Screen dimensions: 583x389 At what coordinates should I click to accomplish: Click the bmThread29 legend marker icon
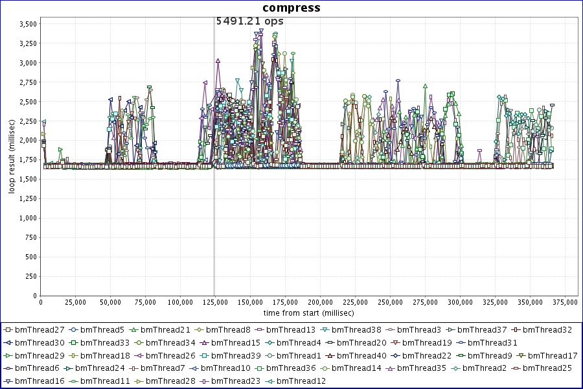click(x=8, y=356)
